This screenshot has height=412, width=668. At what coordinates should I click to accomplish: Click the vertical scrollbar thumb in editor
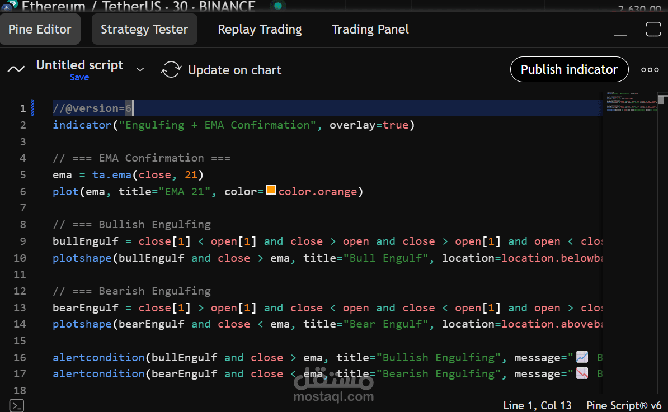pyautogui.click(x=661, y=100)
